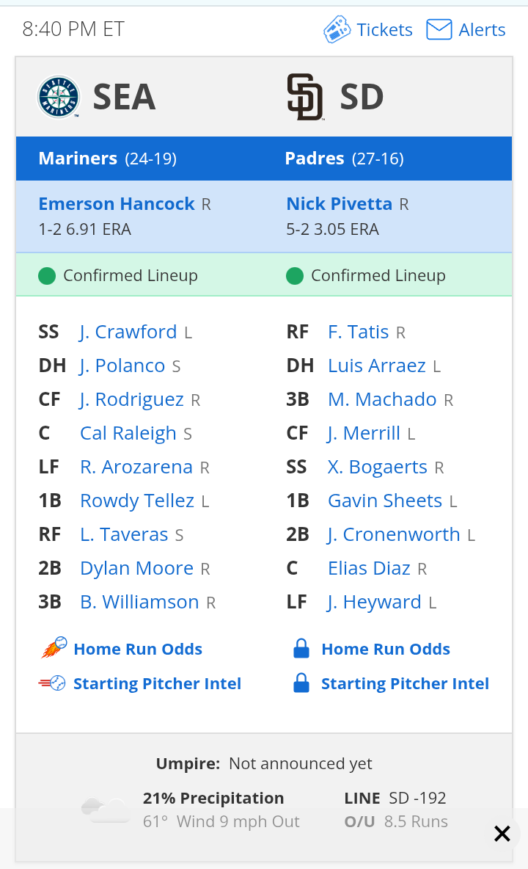Open M. Machado's player page
The height and width of the screenshot is (869, 528).
pos(383,399)
